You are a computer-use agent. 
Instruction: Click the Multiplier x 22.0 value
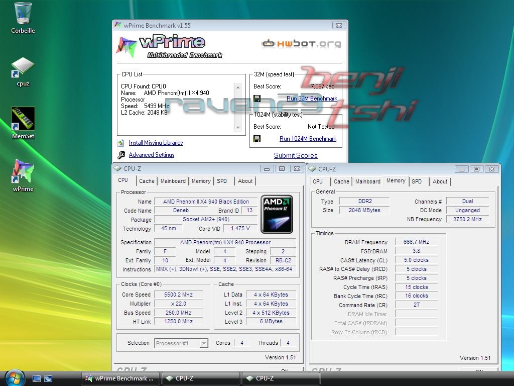click(x=178, y=304)
